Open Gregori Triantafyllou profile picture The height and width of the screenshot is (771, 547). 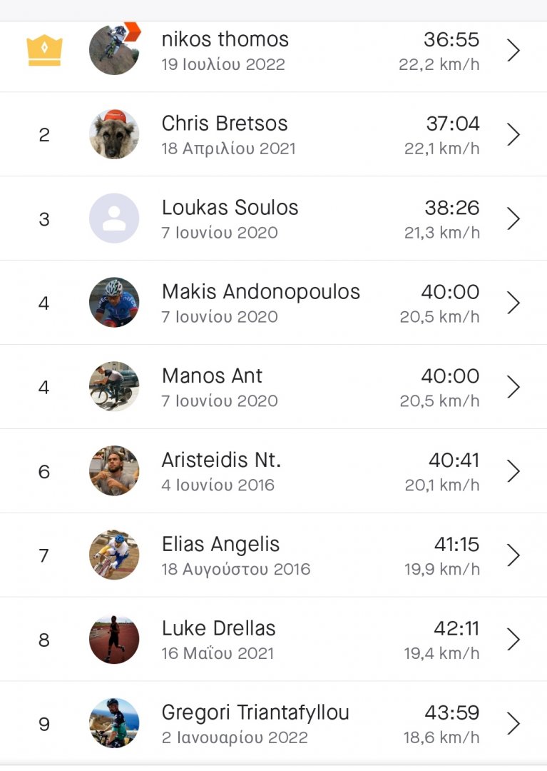coord(114,723)
